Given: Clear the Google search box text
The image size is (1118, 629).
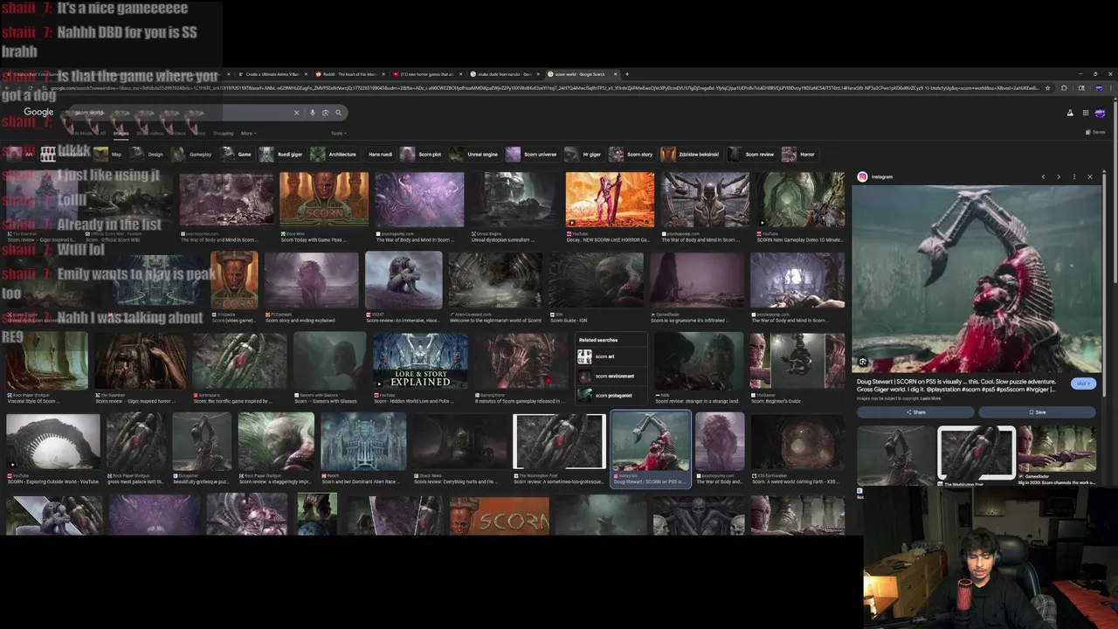Looking at the screenshot, I should click(x=296, y=113).
